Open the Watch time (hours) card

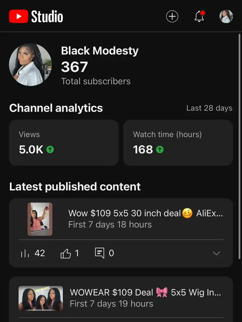178,143
